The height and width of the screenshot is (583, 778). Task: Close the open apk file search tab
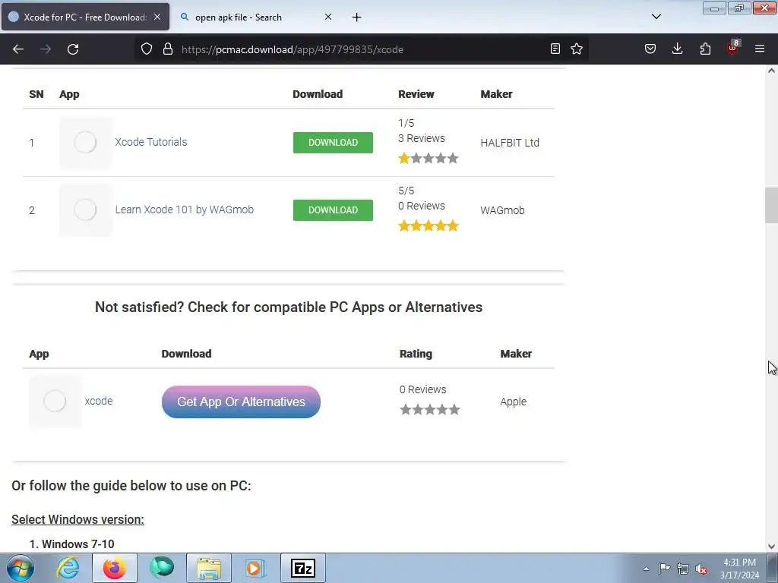pyautogui.click(x=328, y=17)
